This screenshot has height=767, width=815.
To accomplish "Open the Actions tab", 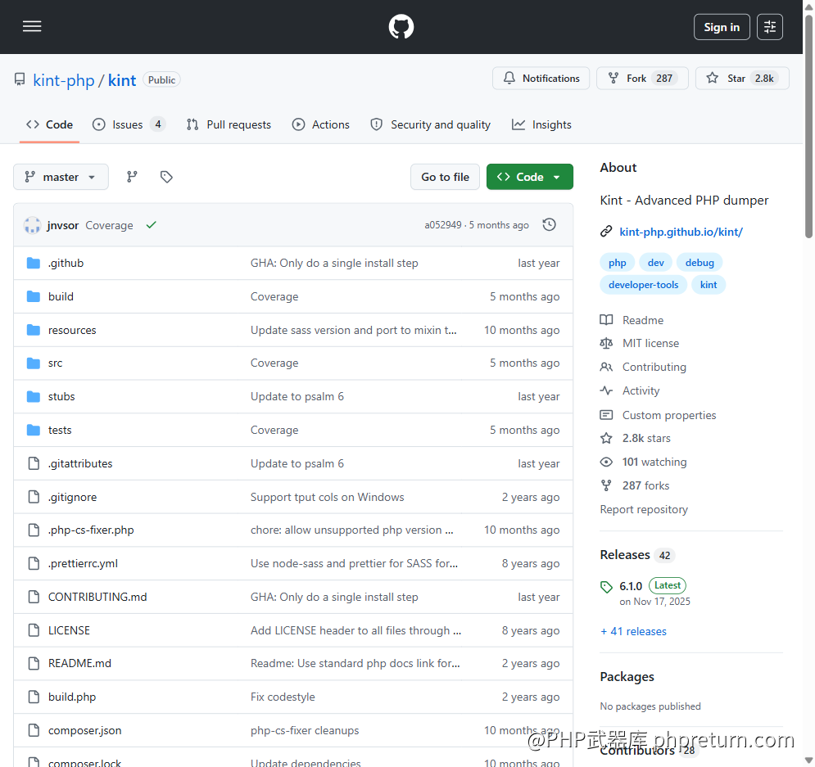I will point(321,124).
